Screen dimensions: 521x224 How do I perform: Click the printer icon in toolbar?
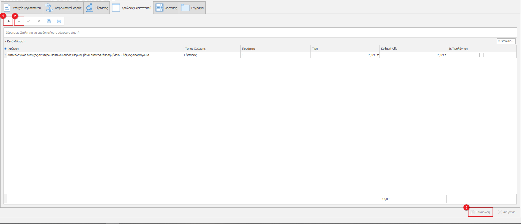(59, 21)
